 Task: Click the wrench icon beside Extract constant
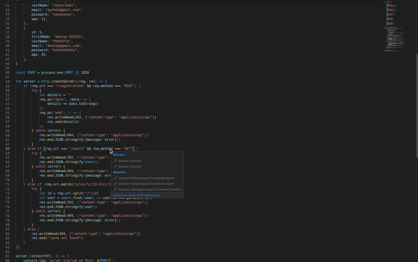point(115,166)
